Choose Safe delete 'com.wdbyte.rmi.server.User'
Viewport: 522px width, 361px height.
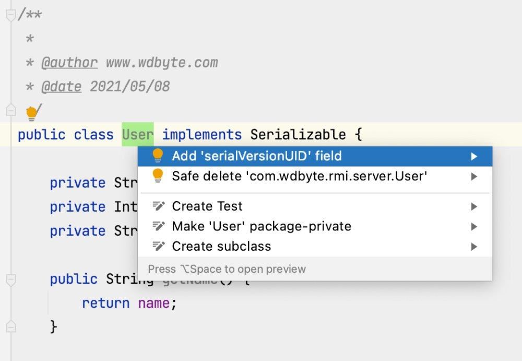pyautogui.click(x=299, y=176)
